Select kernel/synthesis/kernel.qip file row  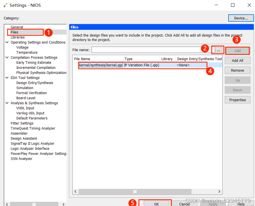pyautogui.click(x=147, y=65)
